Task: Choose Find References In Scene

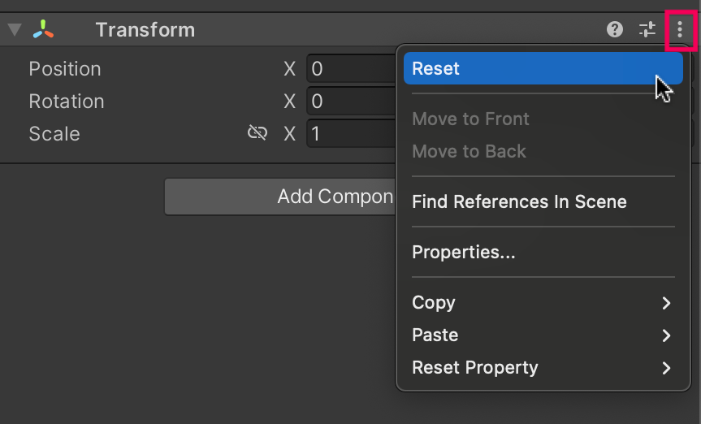Action: click(x=519, y=201)
